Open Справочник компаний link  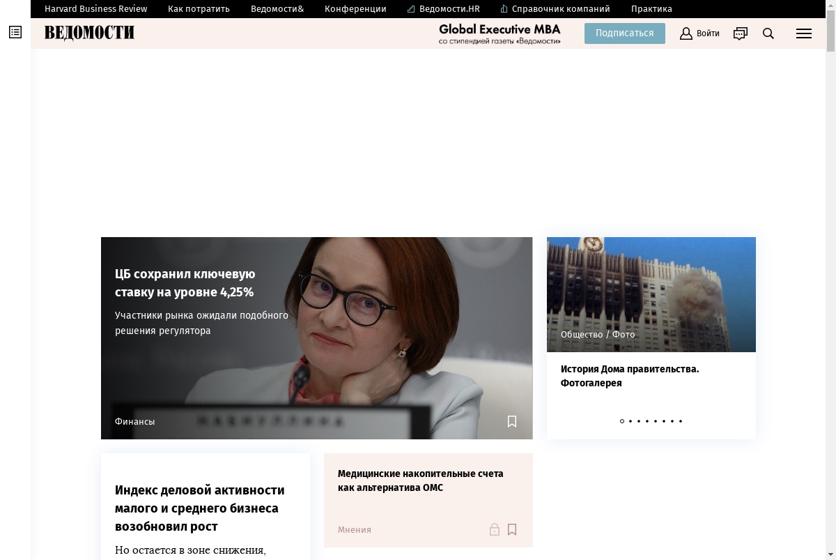555,9
